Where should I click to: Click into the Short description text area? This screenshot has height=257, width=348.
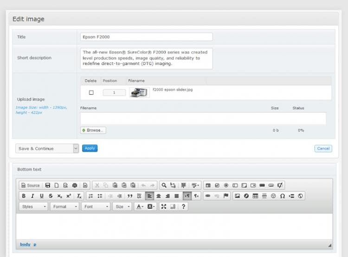pyautogui.click(x=147, y=58)
